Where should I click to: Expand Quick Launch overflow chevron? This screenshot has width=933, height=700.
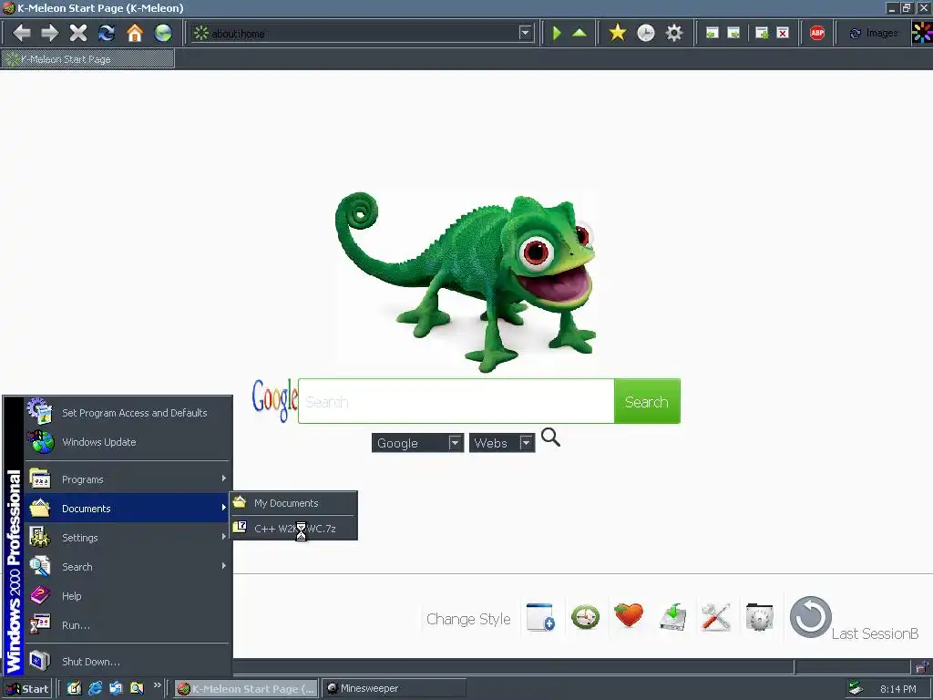click(x=157, y=685)
